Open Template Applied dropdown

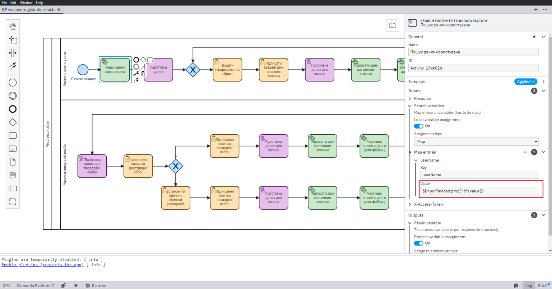tap(526, 81)
